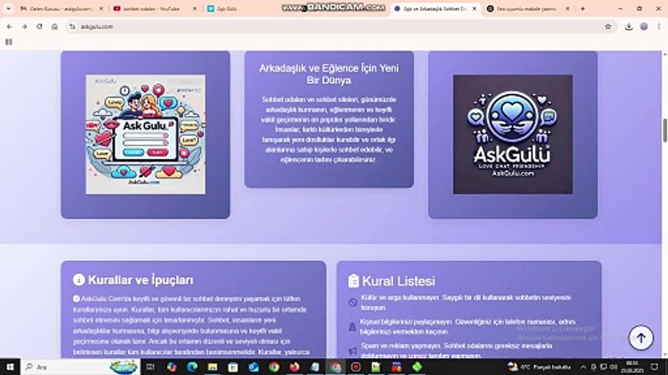Close the YouTube sohbet odaları tab

click(194, 9)
